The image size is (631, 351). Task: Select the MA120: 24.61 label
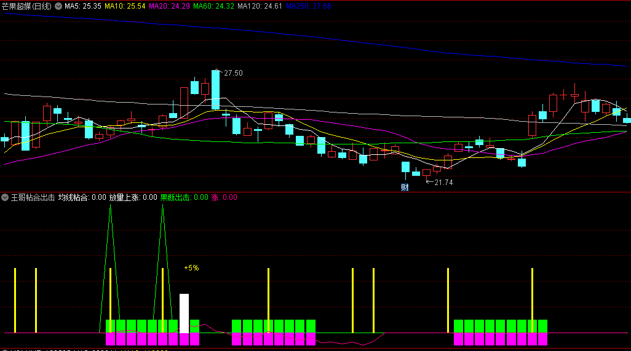pos(260,6)
